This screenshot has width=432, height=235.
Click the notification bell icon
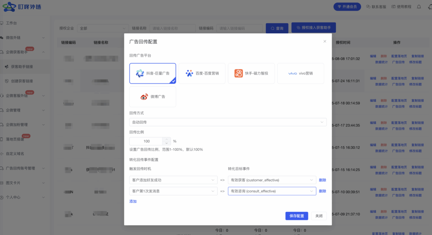coord(418,7)
